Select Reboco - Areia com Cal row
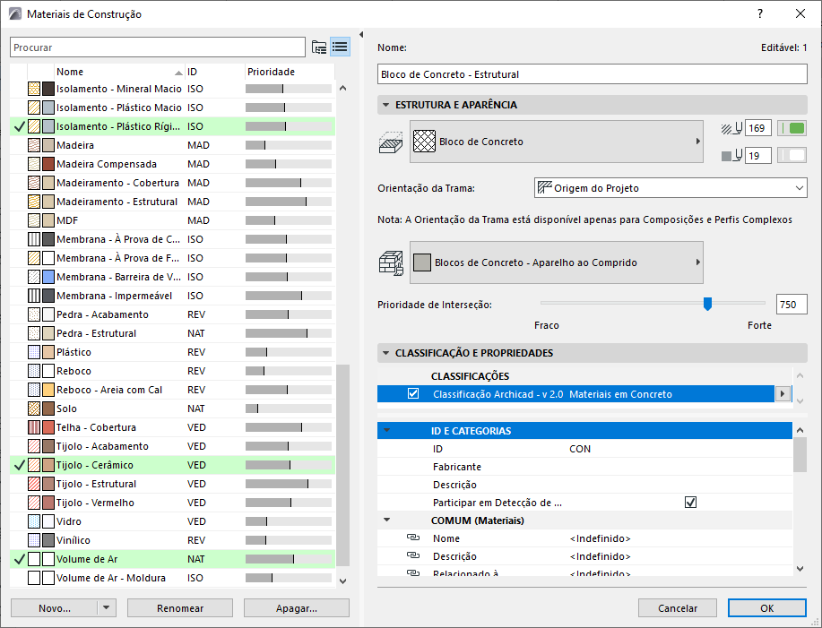The image size is (822, 628). 172,390
